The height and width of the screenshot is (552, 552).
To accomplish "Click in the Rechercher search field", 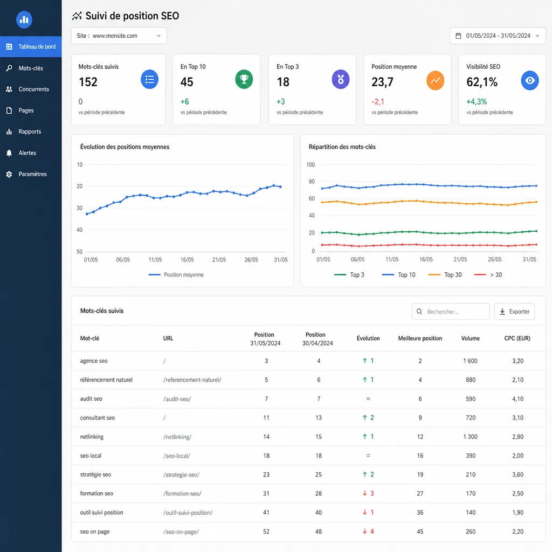I will coord(451,312).
